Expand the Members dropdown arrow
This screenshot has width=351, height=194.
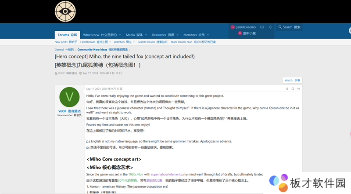point(208,35)
